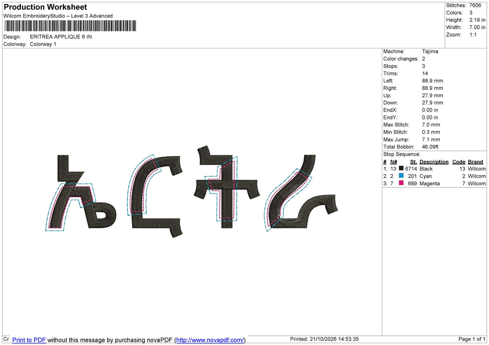
Task: Click the Max Stitch value 7.0 mm
Action: 431,124
